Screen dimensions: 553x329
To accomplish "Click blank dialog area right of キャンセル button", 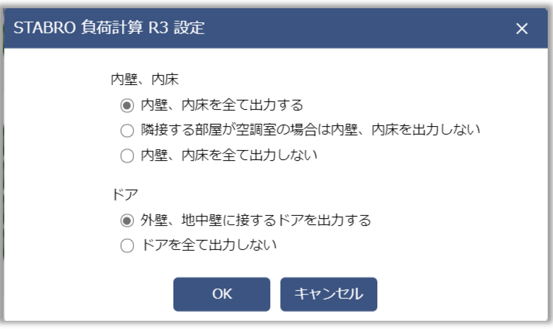I will (x=458, y=294).
